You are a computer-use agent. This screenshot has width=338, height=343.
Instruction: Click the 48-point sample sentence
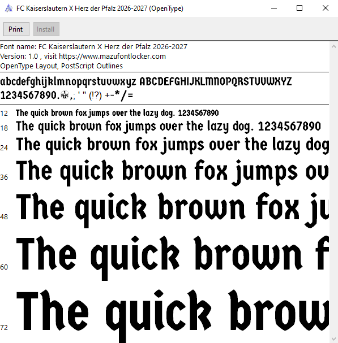click(173, 210)
